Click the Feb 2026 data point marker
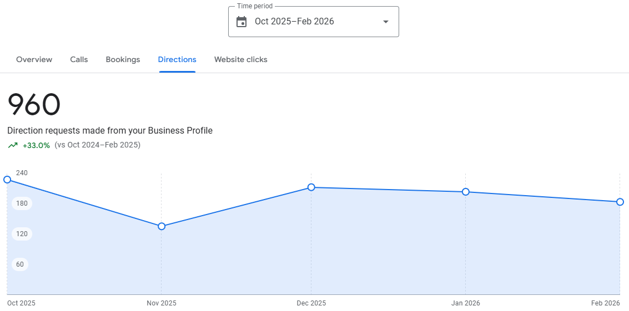629x311 pixels. [620, 202]
